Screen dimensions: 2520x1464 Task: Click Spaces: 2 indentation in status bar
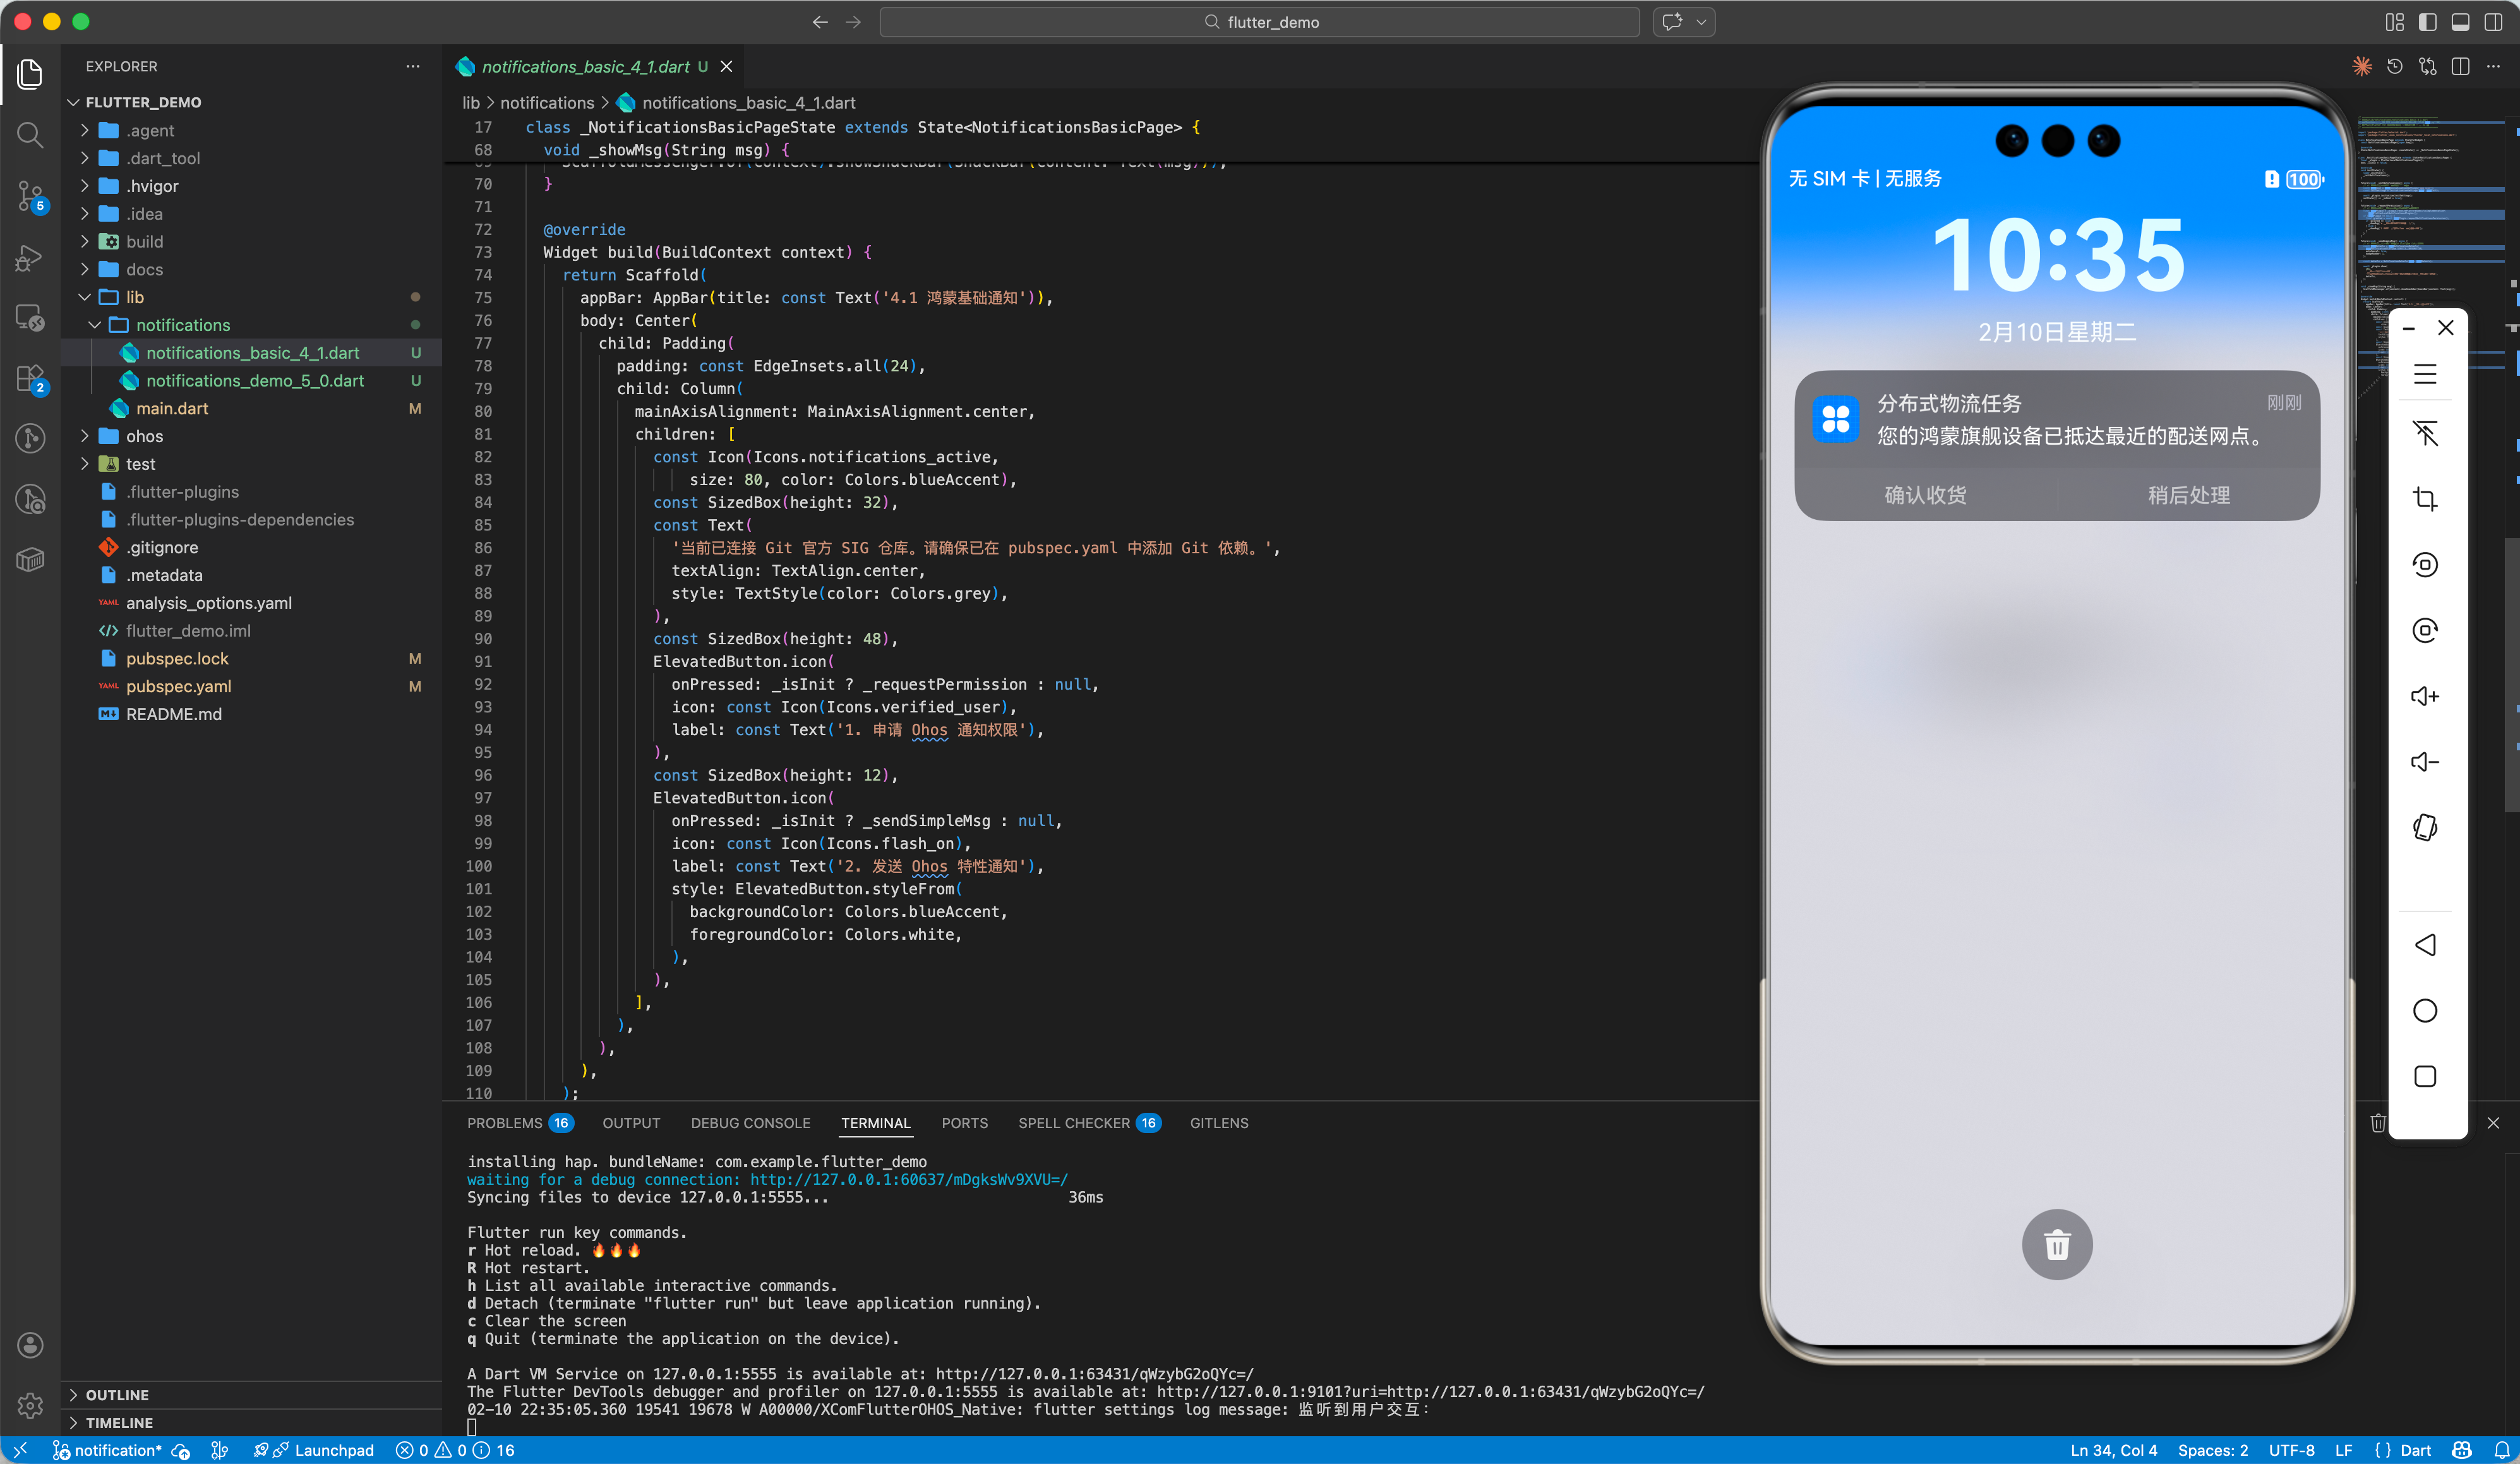pyautogui.click(x=2212, y=1450)
